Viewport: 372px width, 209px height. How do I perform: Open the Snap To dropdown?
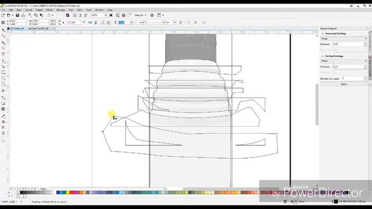coord(141,15)
